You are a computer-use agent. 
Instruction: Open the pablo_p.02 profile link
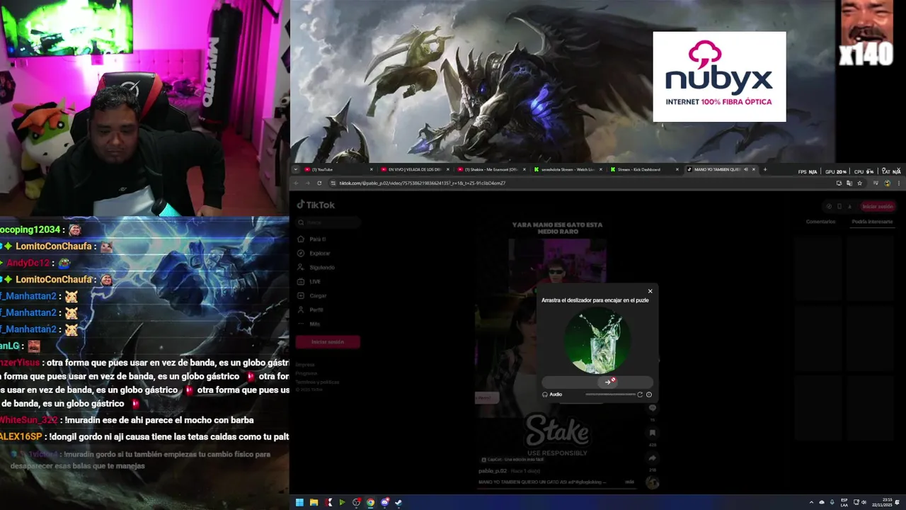click(x=493, y=471)
